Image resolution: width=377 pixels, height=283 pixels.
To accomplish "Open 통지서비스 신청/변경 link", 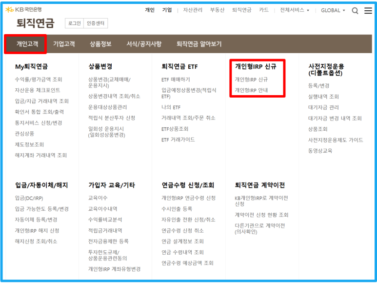I will tap(39, 123).
